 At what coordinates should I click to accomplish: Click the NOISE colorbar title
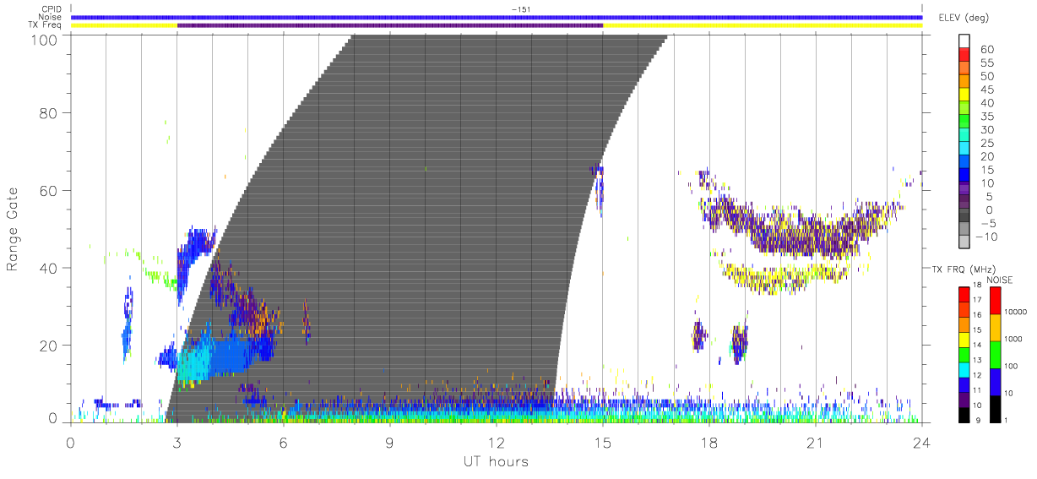coord(998,280)
